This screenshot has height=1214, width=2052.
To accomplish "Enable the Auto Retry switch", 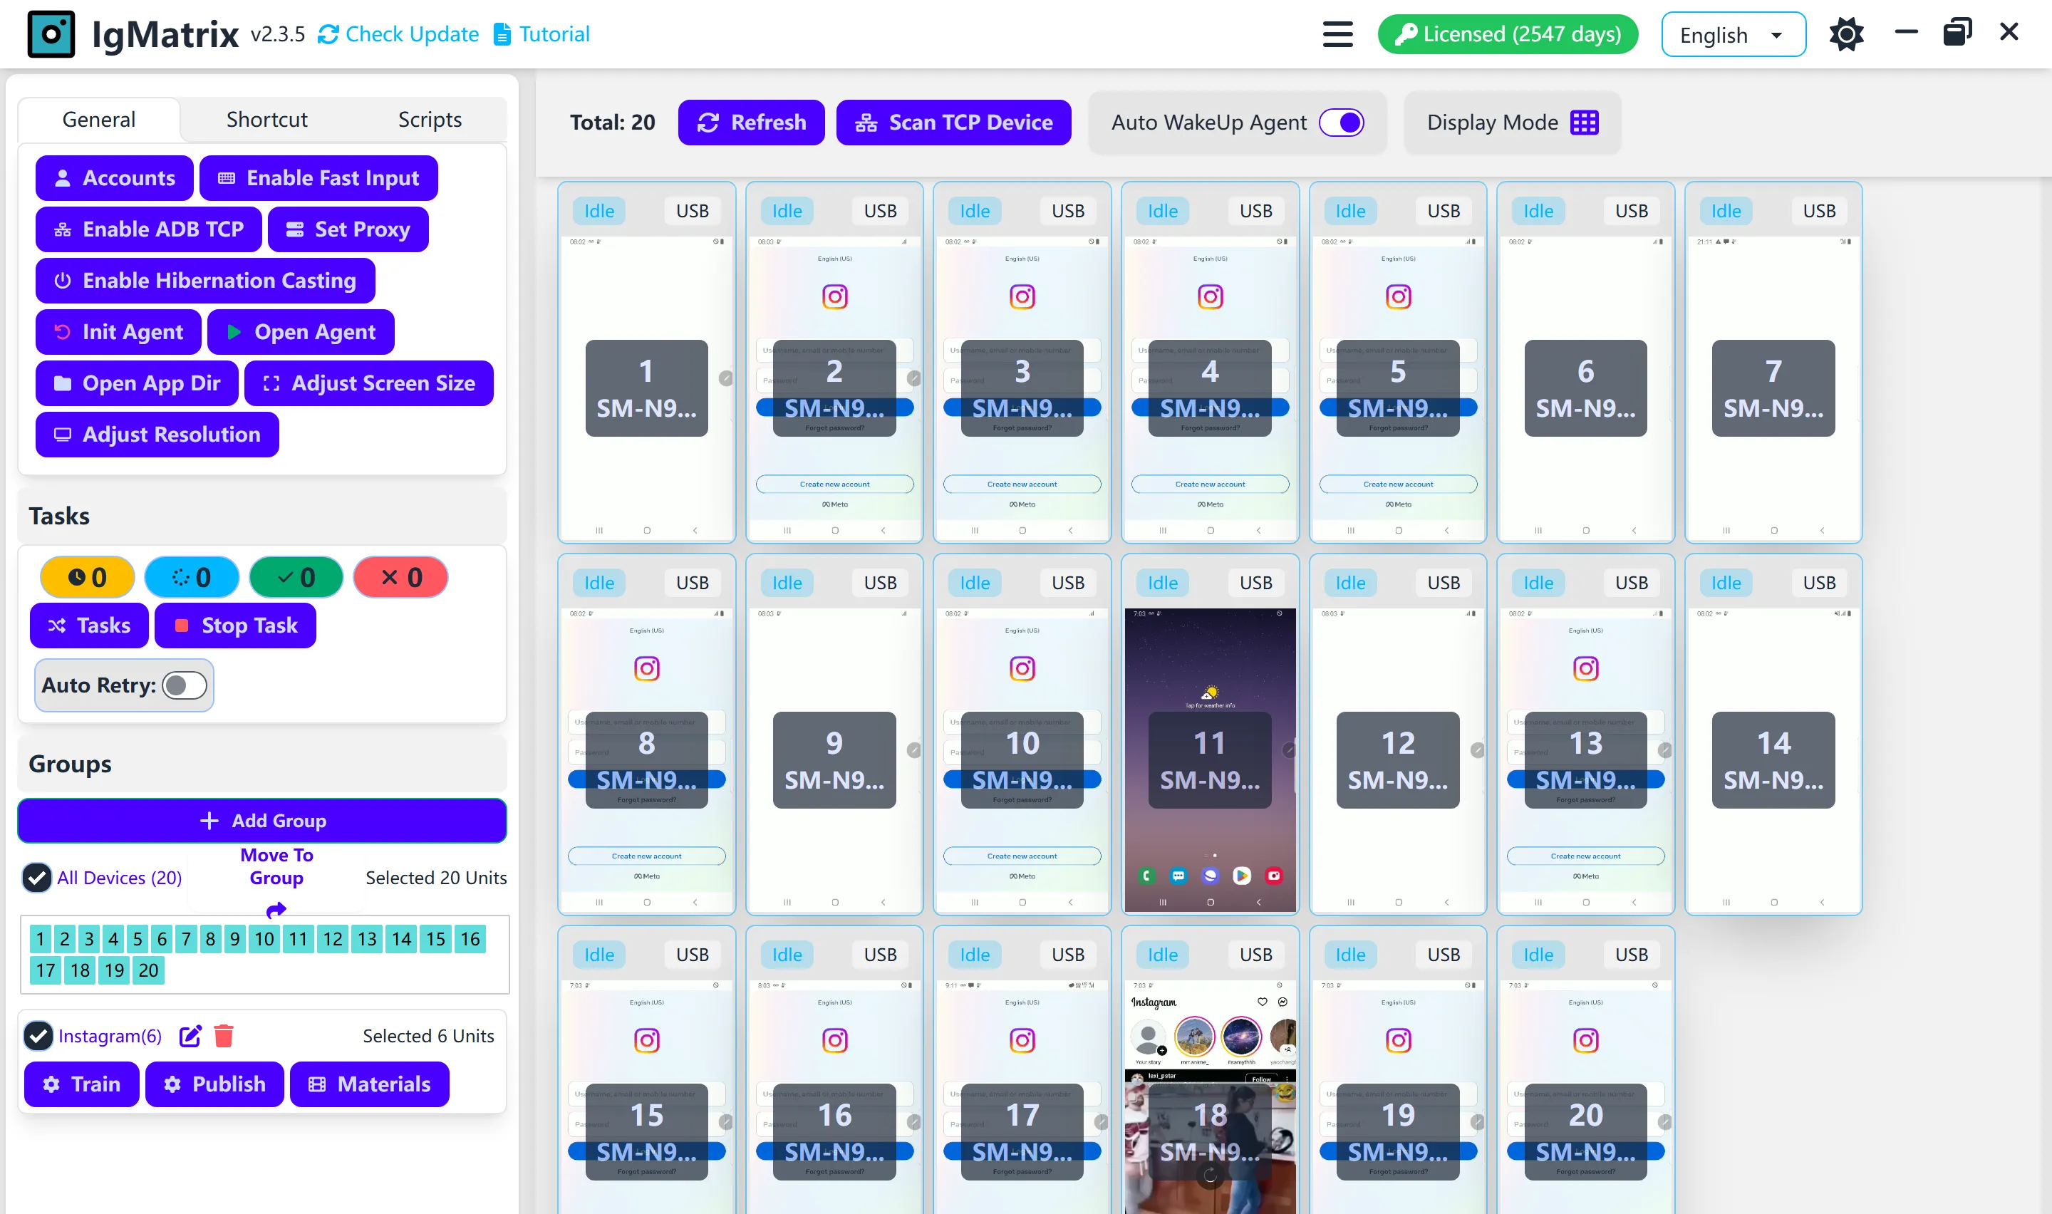I will (184, 685).
